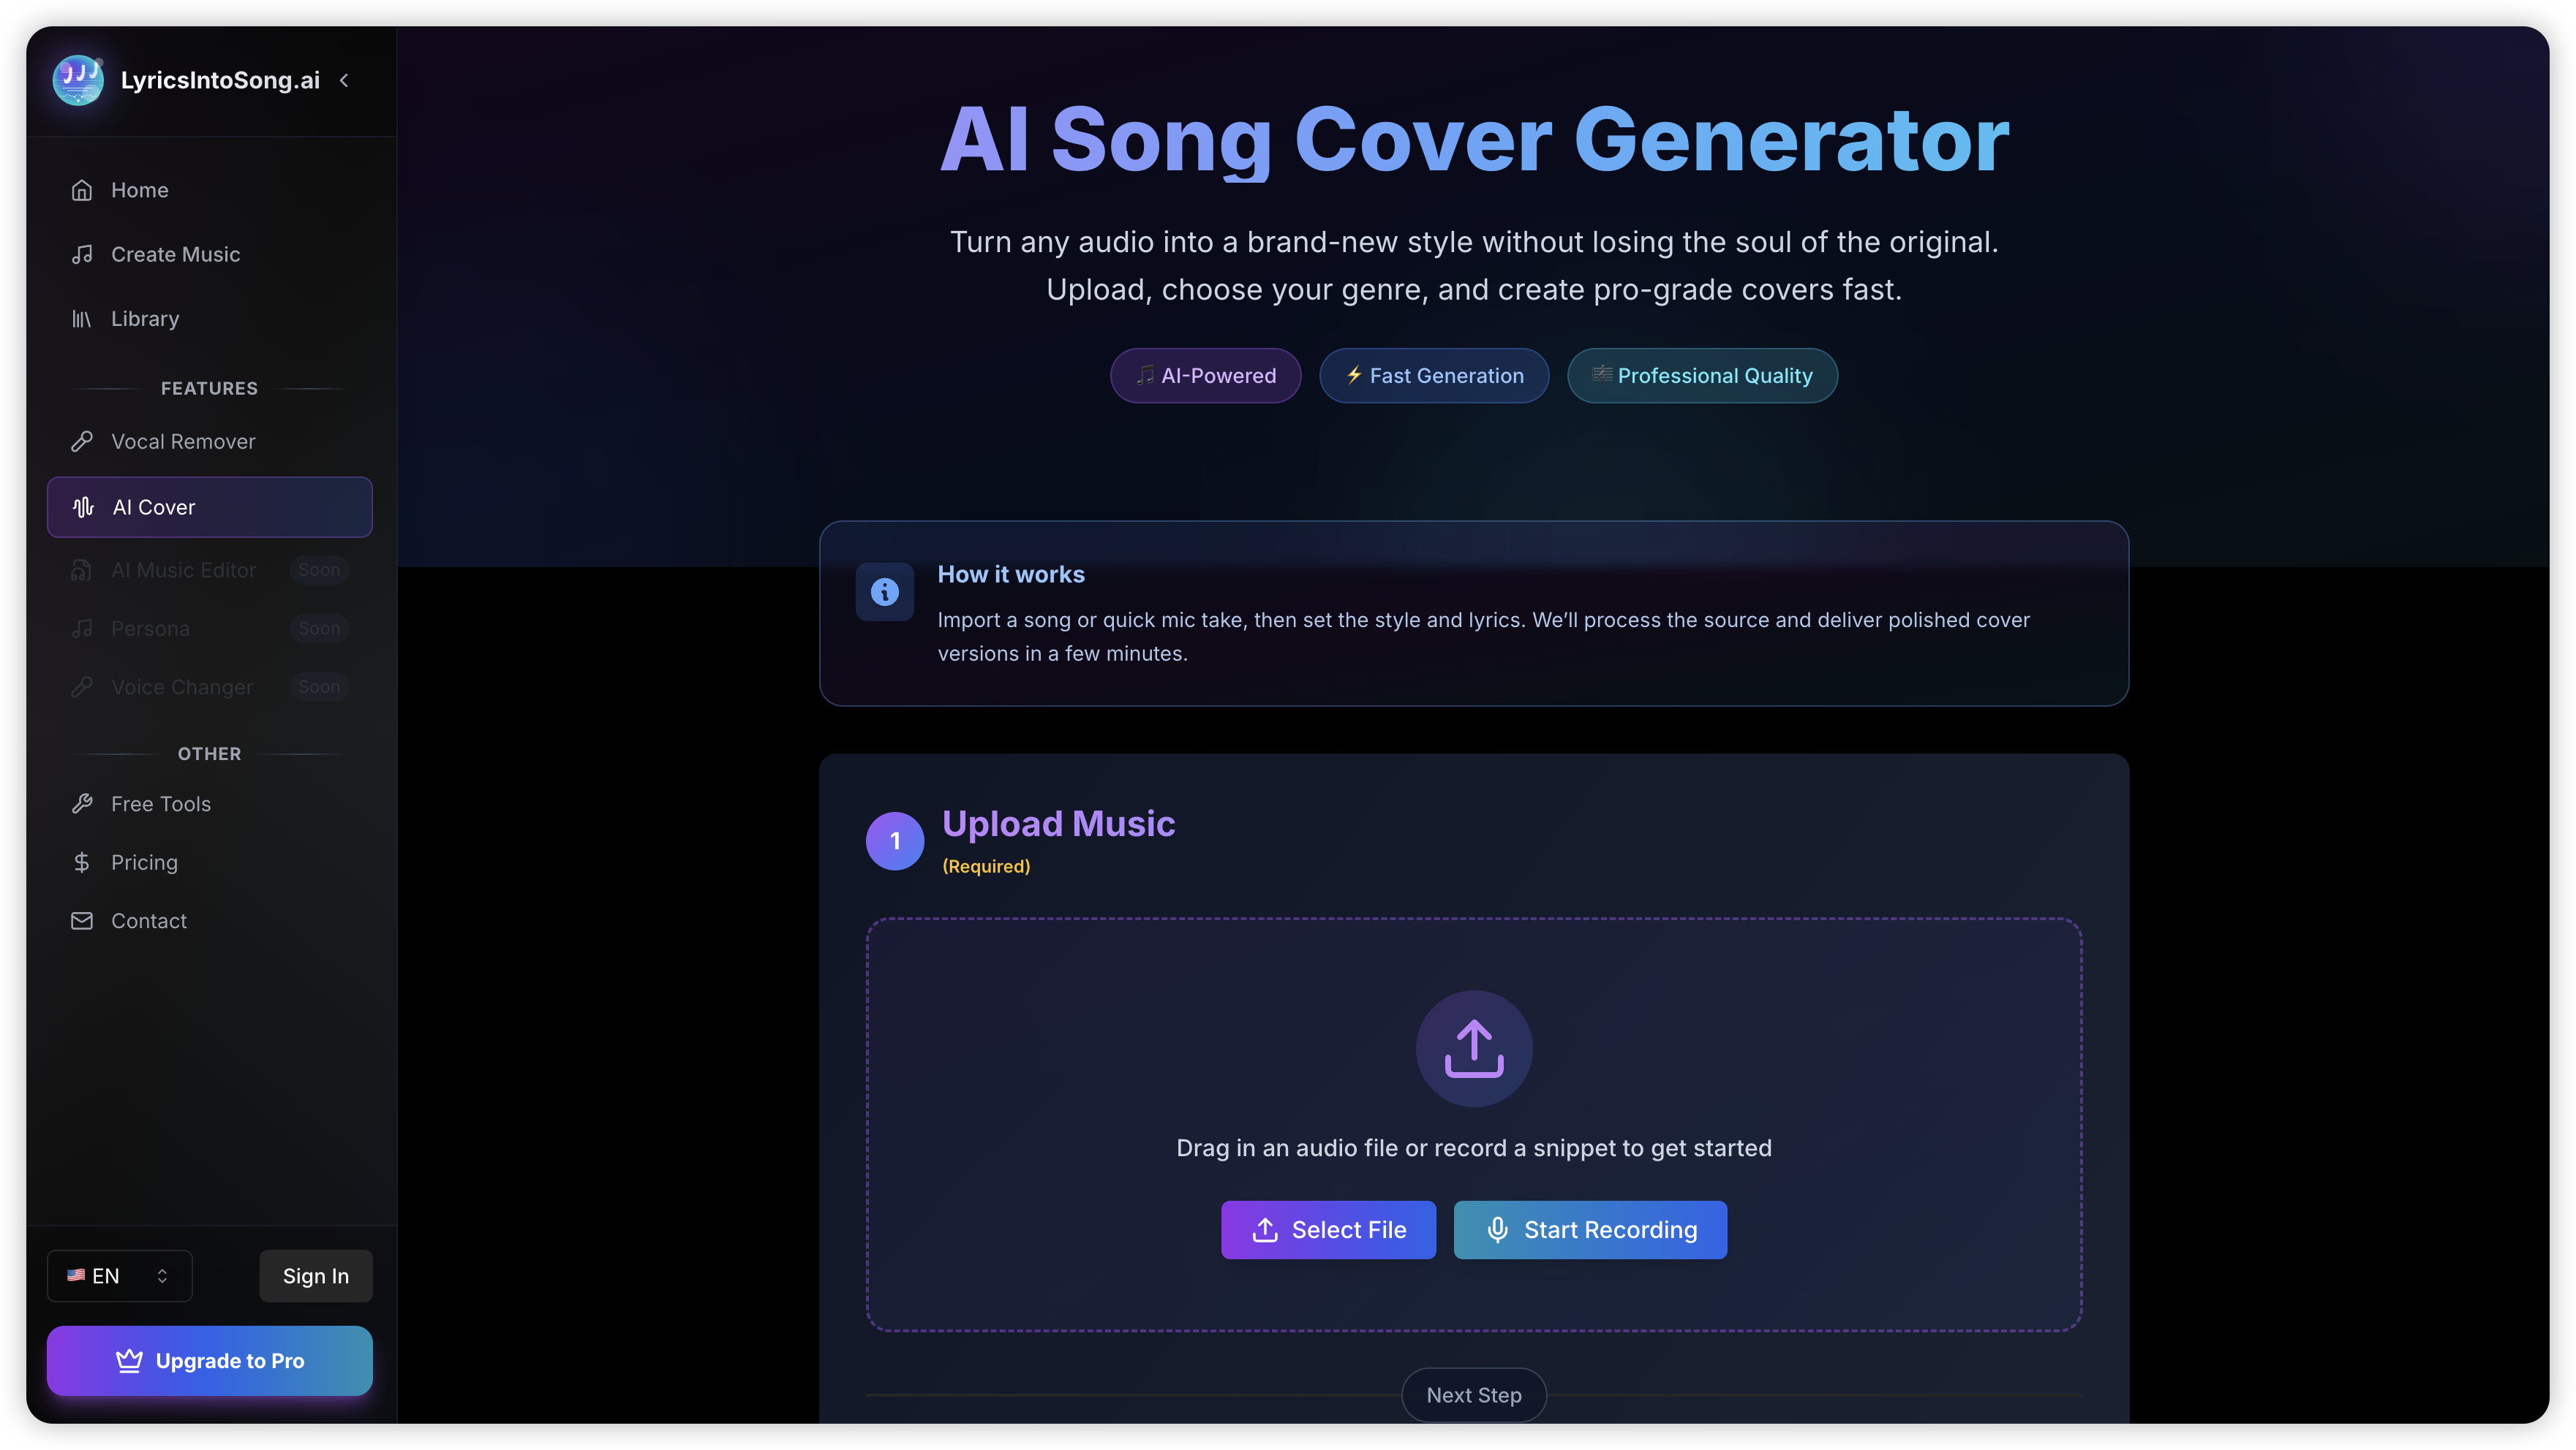Select the AI Cover menu item
Screen dimensions: 2576x1450
pos(209,508)
